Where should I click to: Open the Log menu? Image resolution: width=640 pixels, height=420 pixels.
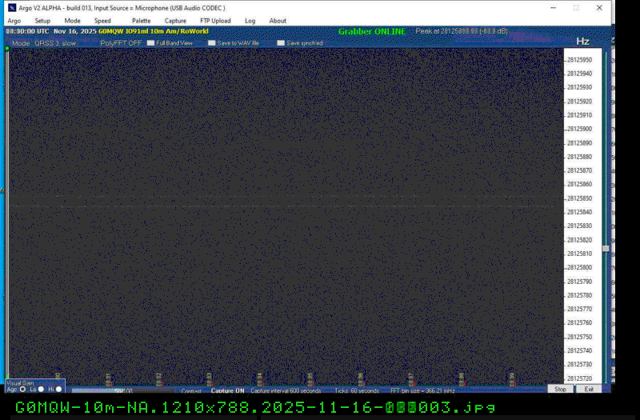(250, 21)
